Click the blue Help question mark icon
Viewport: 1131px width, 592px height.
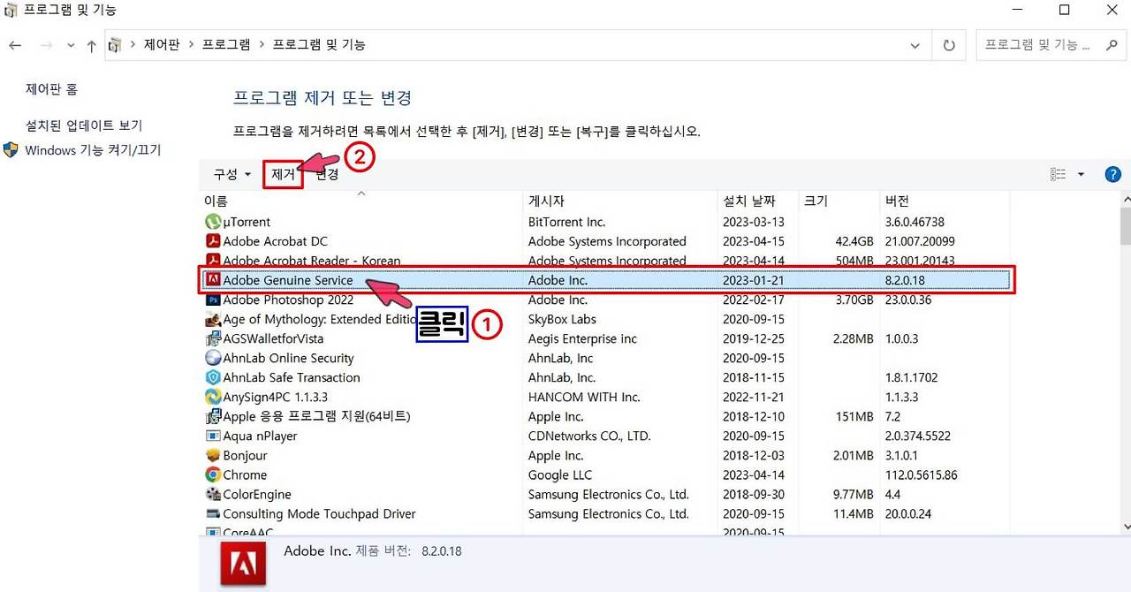click(1112, 173)
